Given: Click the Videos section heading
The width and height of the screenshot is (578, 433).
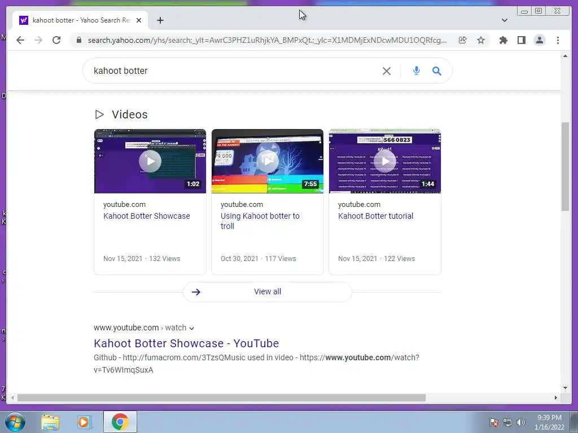Looking at the screenshot, I should (130, 114).
